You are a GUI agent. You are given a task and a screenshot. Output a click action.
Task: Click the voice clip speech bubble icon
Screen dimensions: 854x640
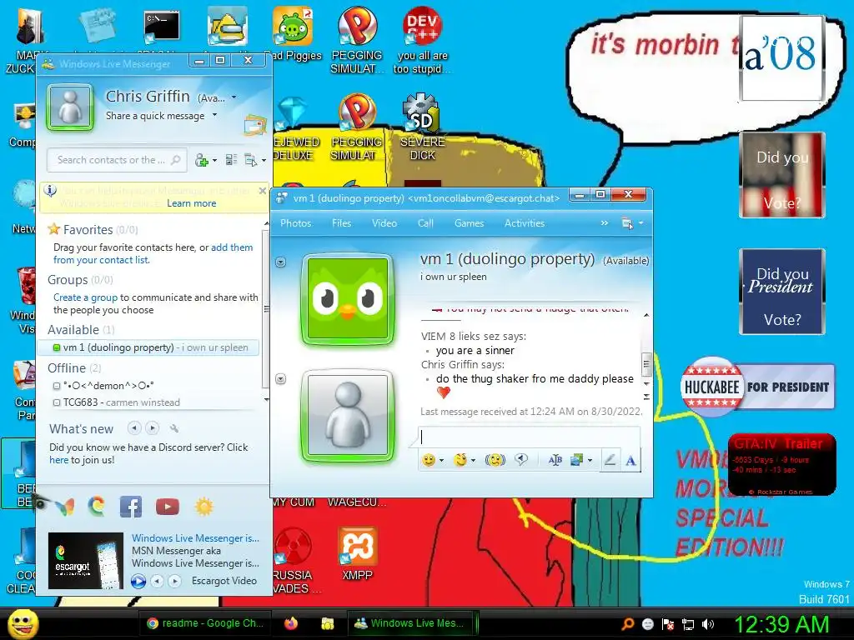pos(521,460)
